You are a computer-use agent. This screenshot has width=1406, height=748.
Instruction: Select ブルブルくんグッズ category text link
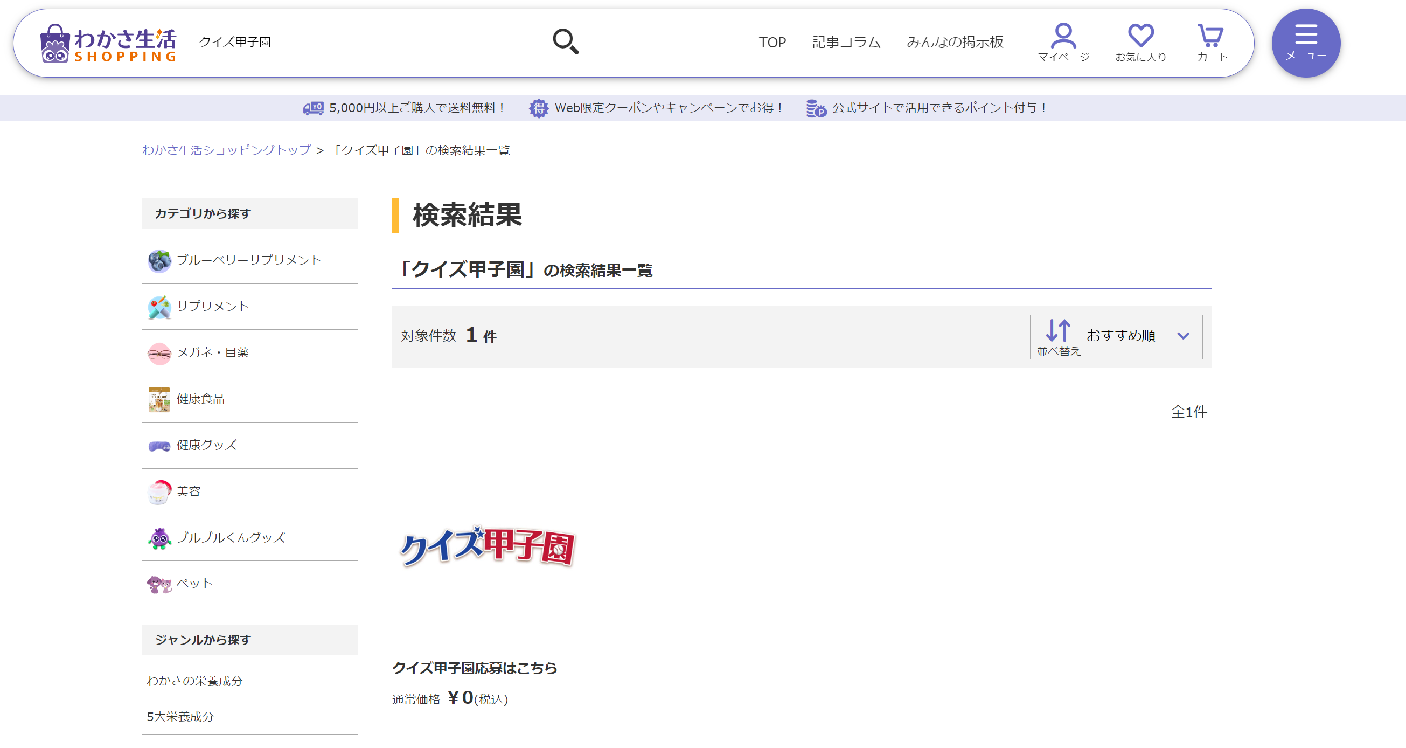coord(231,538)
